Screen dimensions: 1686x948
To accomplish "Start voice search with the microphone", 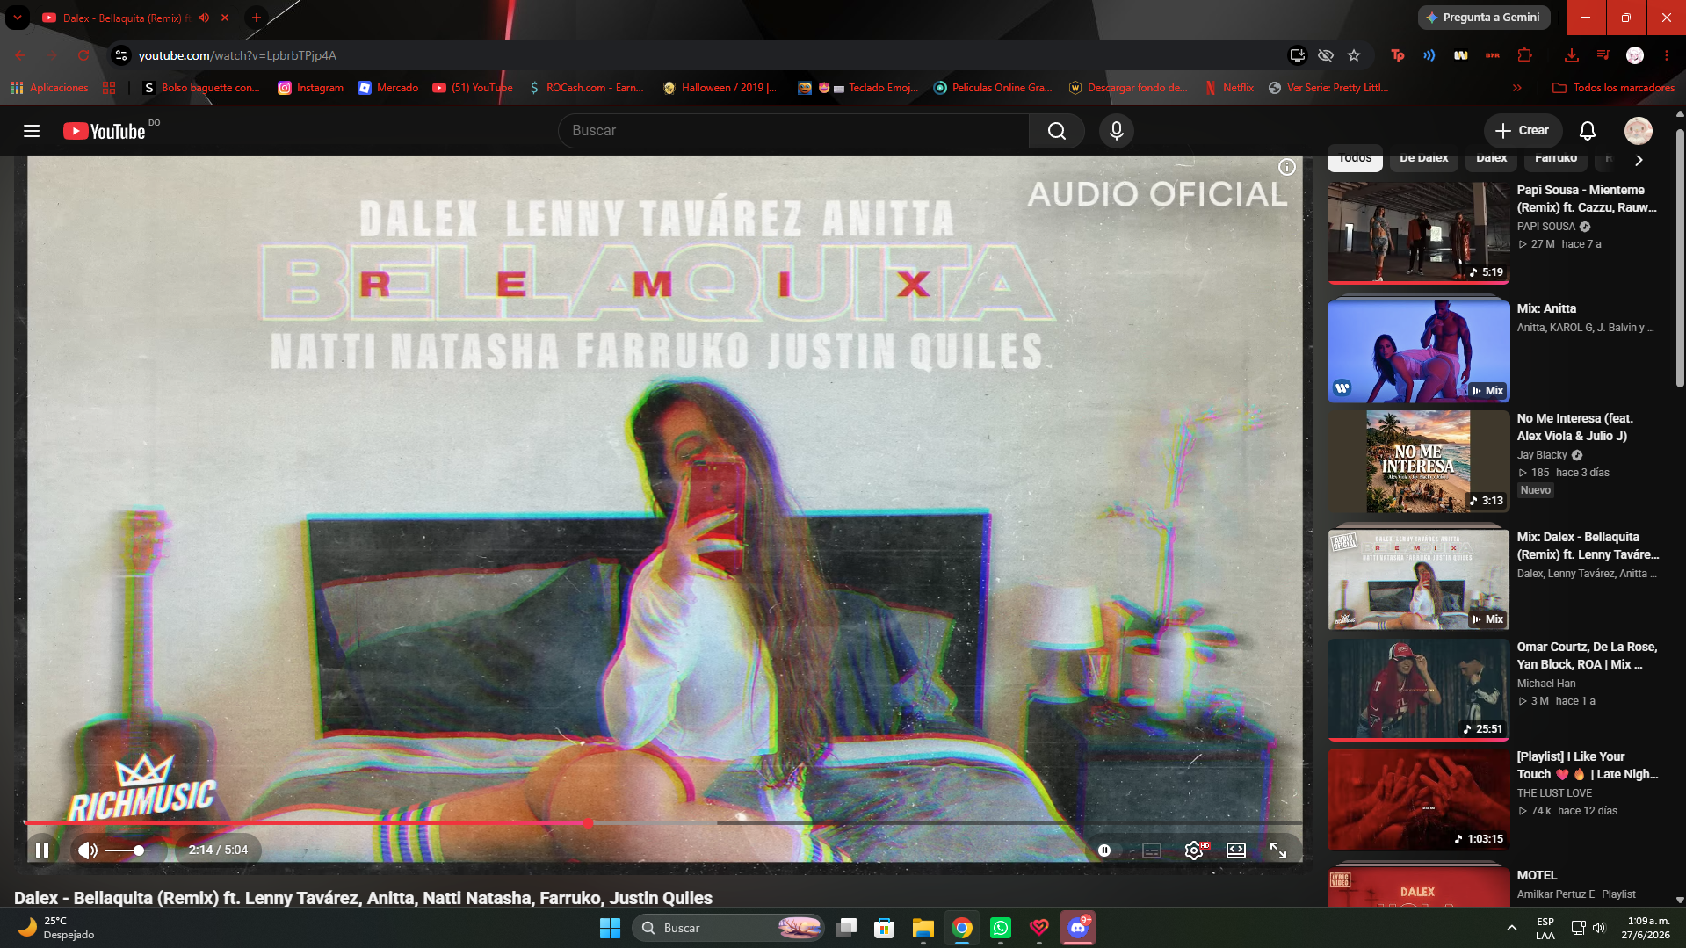I will 1117,131.
